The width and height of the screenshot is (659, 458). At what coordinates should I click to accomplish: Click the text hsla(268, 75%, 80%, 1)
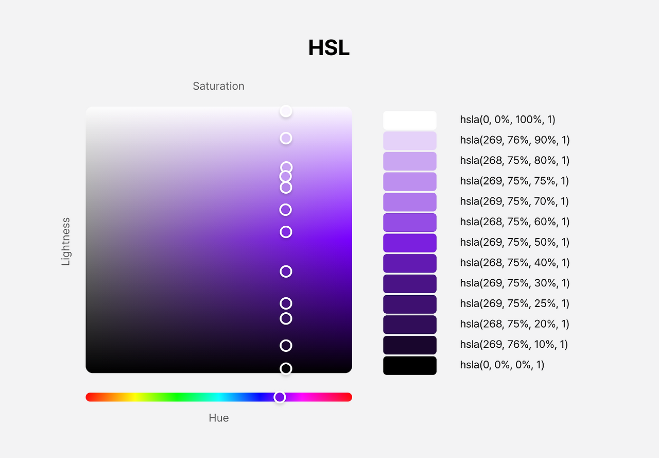coord(515,161)
